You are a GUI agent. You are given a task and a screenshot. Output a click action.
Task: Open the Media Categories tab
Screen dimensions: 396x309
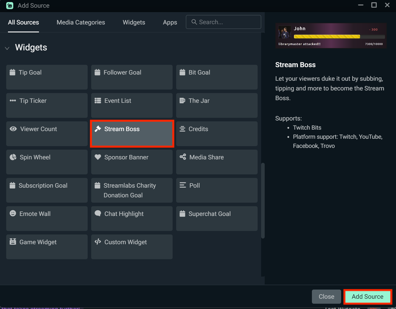click(x=81, y=22)
